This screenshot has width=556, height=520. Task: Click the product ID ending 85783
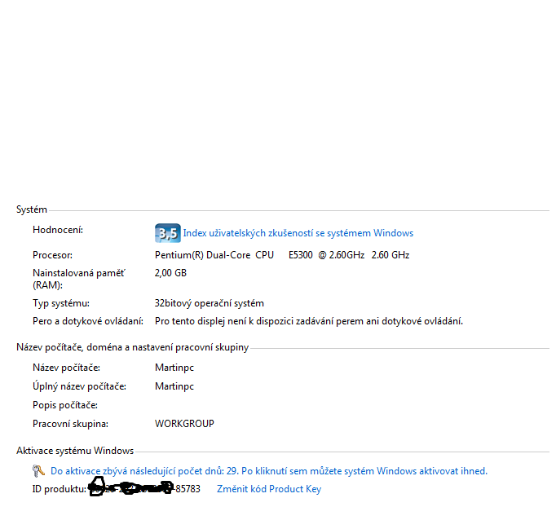(144, 488)
